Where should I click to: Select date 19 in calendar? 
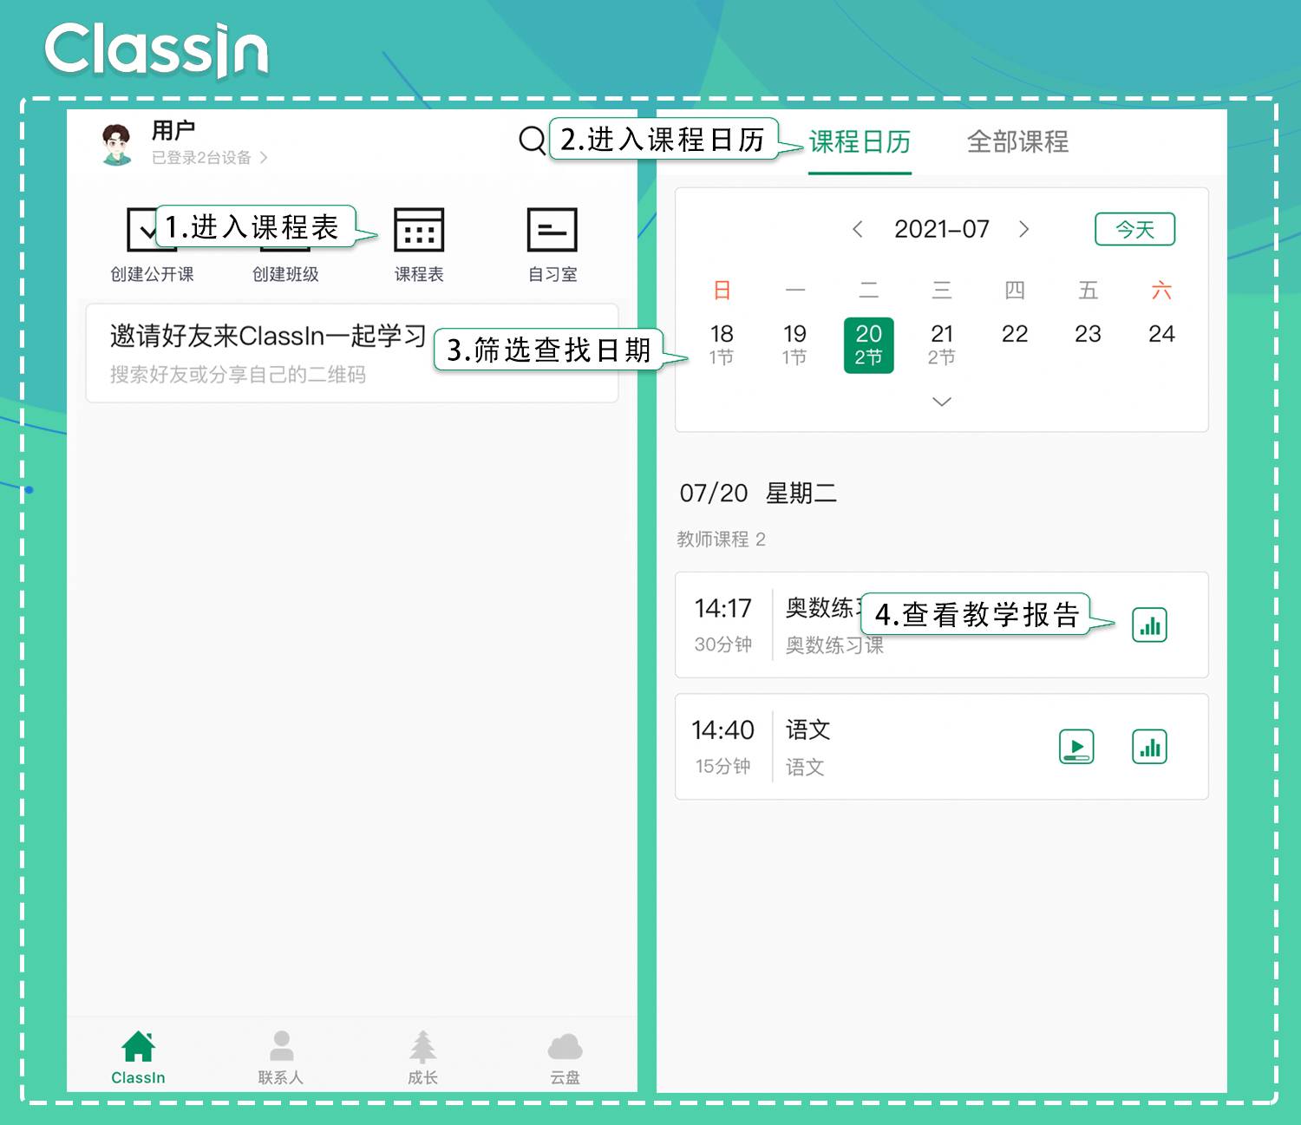pyautogui.click(x=794, y=344)
